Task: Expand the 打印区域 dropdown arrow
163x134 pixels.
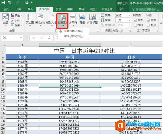Action: [63, 26]
